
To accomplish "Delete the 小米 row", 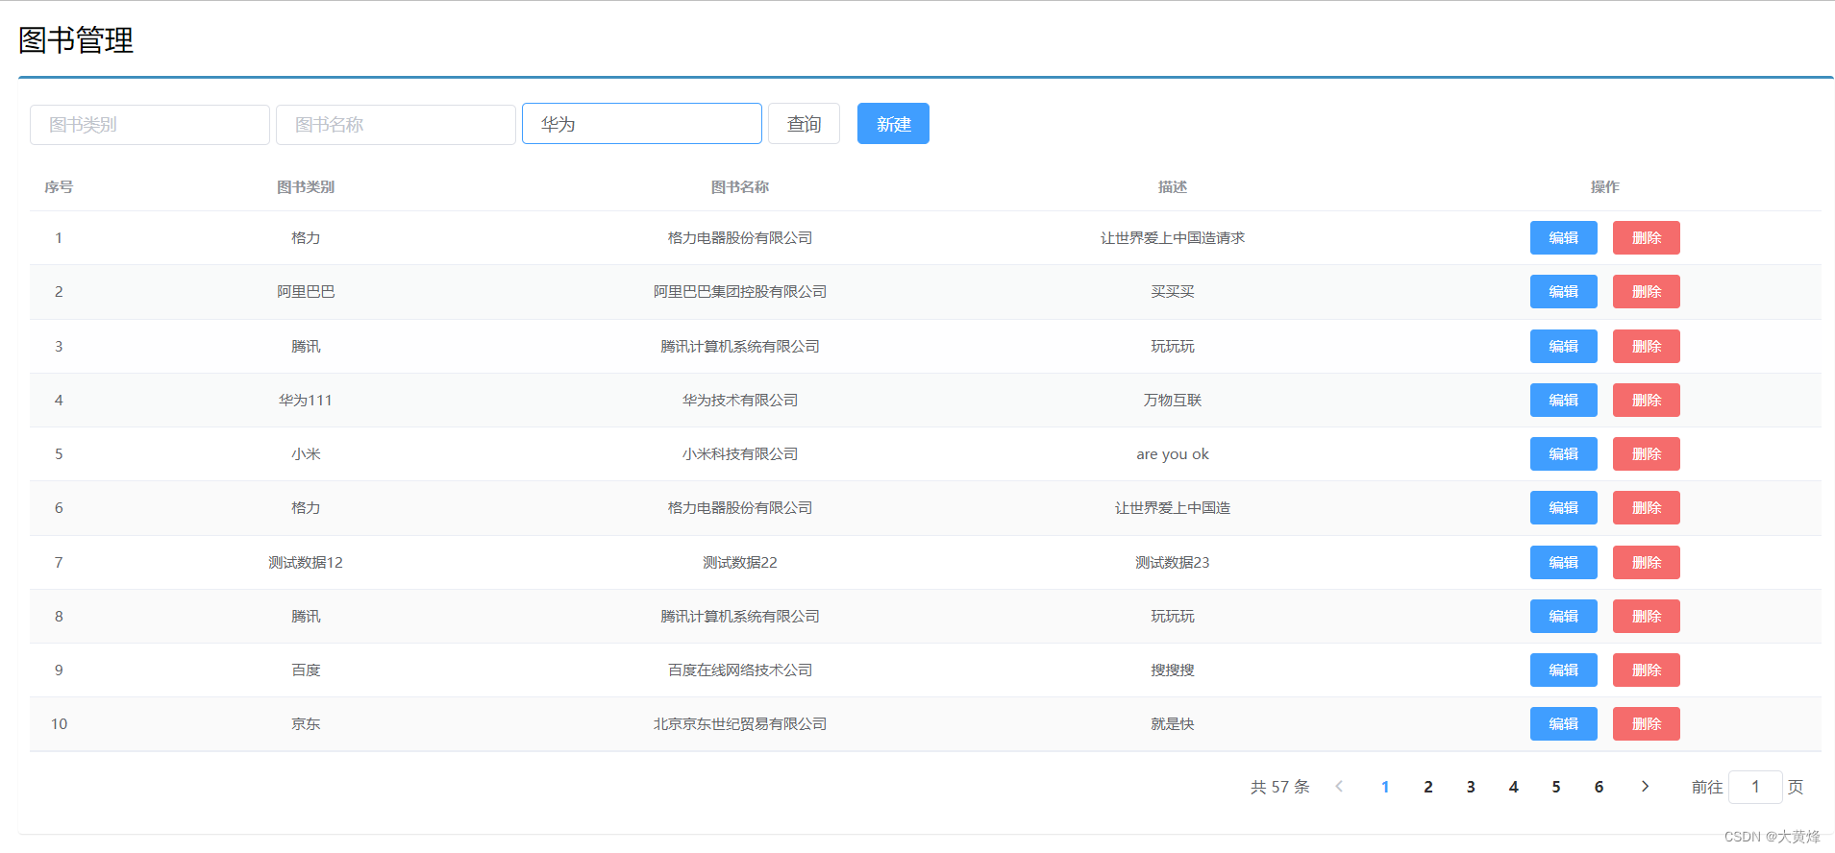I will click(x=1646, y=454).
